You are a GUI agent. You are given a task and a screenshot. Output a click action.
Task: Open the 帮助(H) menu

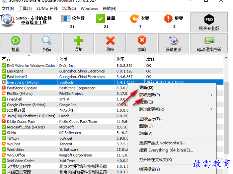(110, 9)
